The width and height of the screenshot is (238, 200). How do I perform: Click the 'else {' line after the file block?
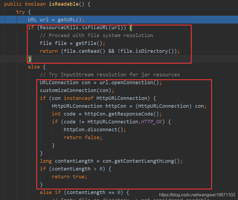[37, 67]
